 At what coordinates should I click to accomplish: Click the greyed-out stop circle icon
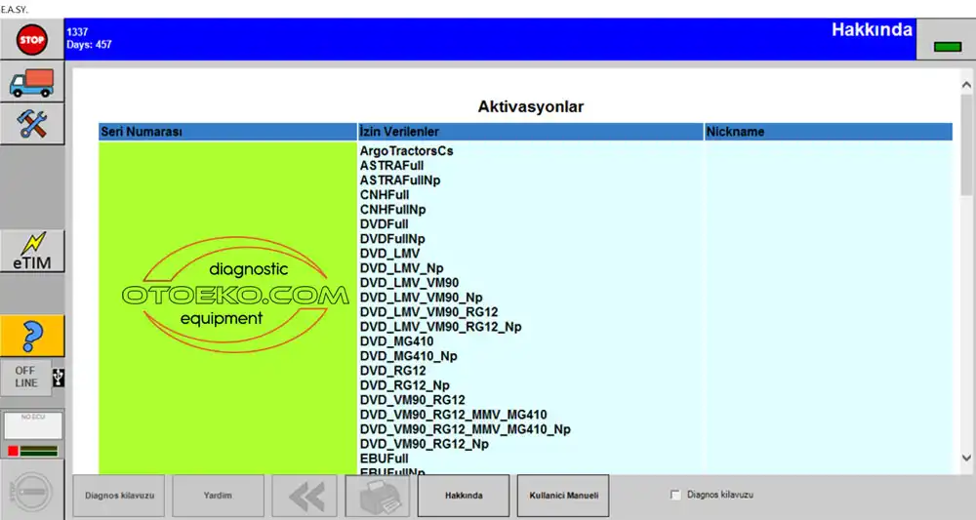tap(32, 492)
